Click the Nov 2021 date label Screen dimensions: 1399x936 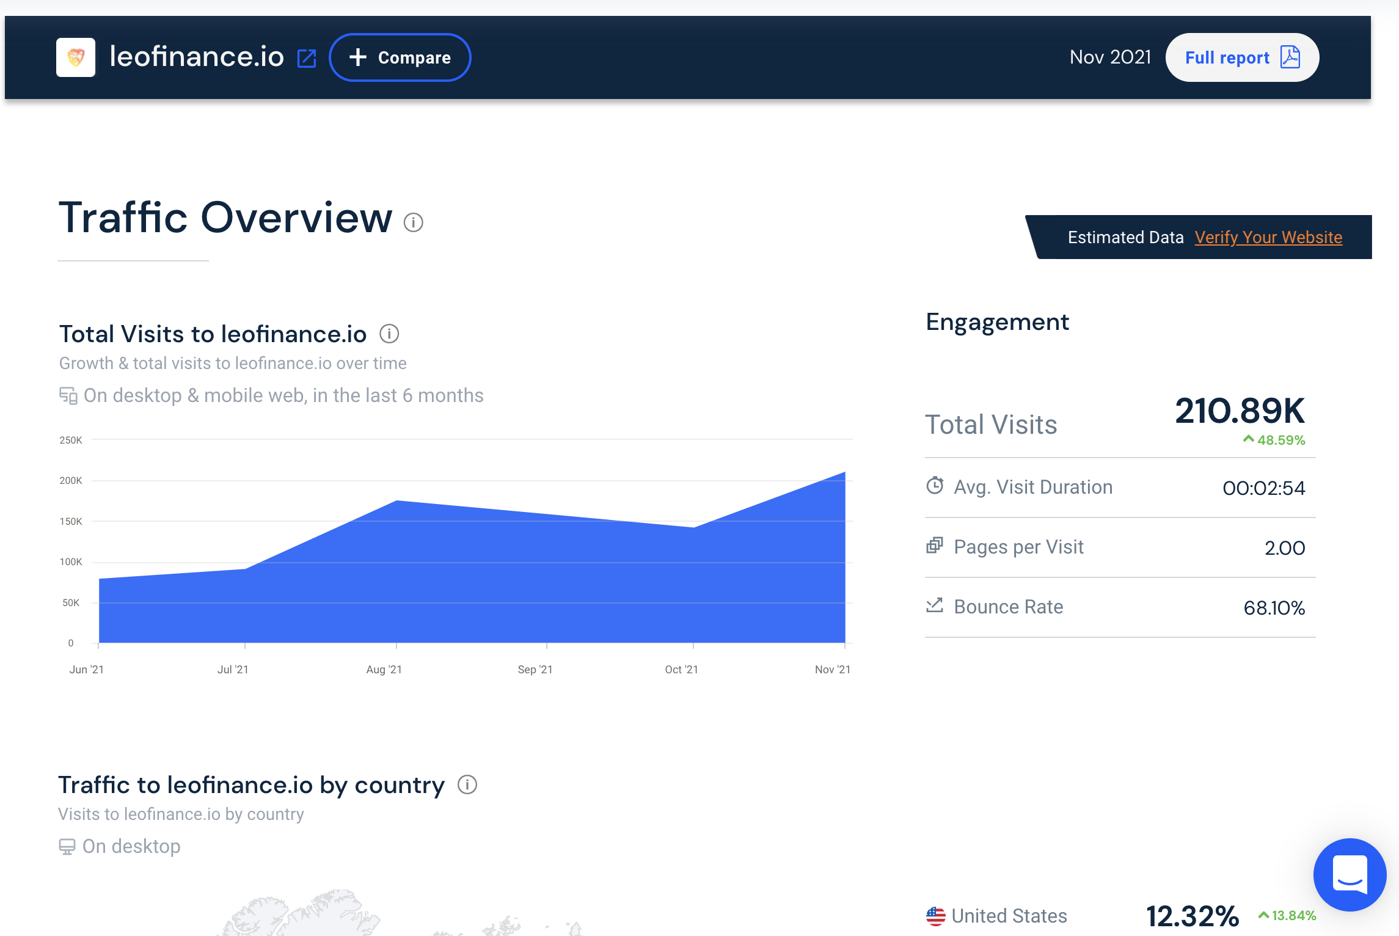point(1111,57)
